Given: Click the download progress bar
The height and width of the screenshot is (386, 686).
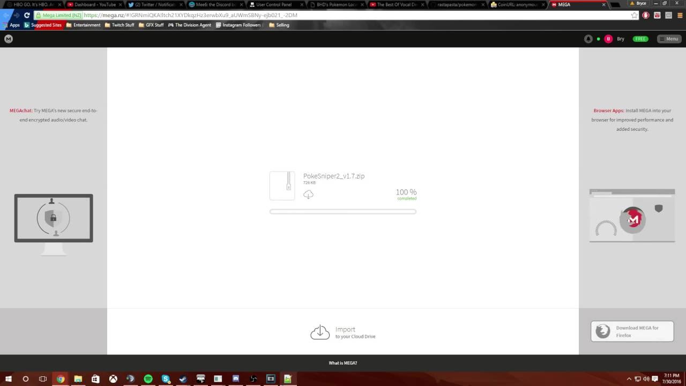Looking at the screenshot, I should pos(343,212).
